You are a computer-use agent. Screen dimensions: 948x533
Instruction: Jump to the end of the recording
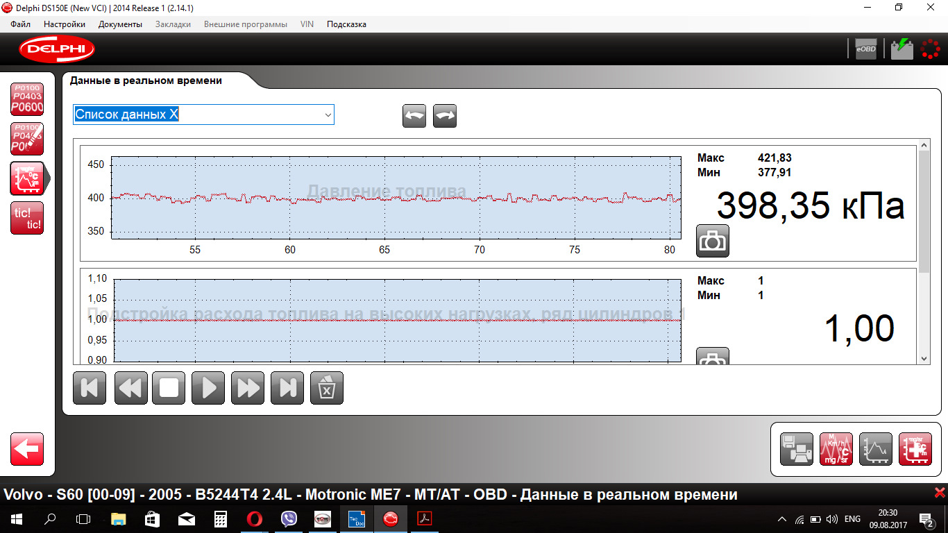287,388
